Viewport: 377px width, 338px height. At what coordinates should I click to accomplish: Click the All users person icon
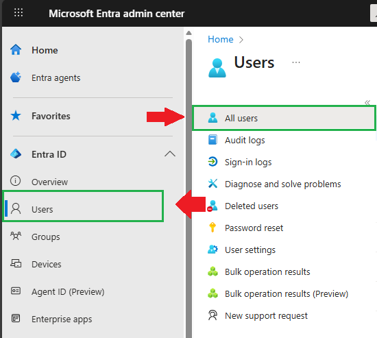click(x=212, y=118)
